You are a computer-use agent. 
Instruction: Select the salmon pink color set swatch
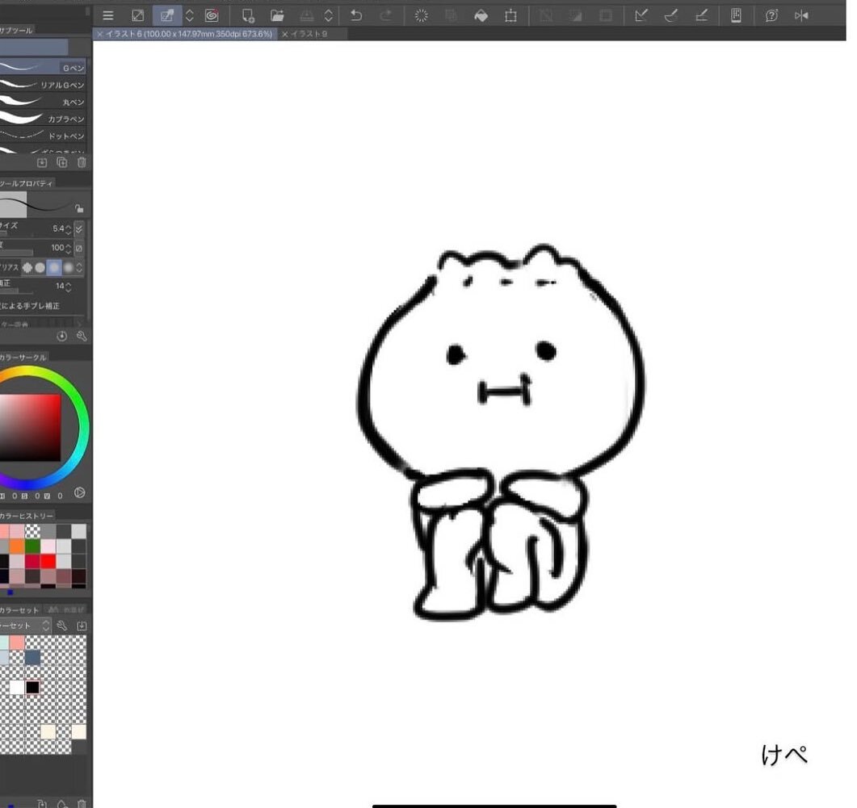[18, 642]
